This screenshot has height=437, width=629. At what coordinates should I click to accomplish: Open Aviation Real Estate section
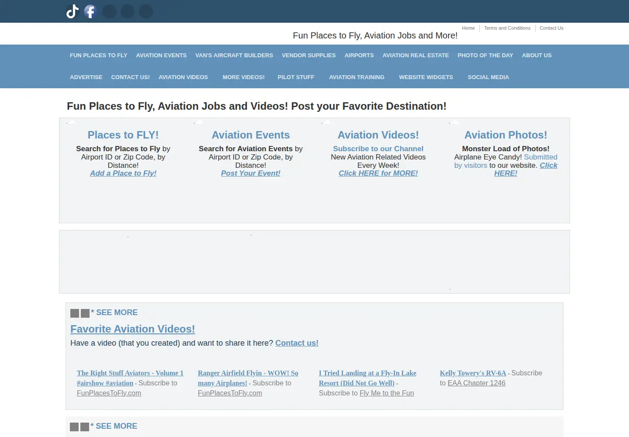tap(416, 55)
